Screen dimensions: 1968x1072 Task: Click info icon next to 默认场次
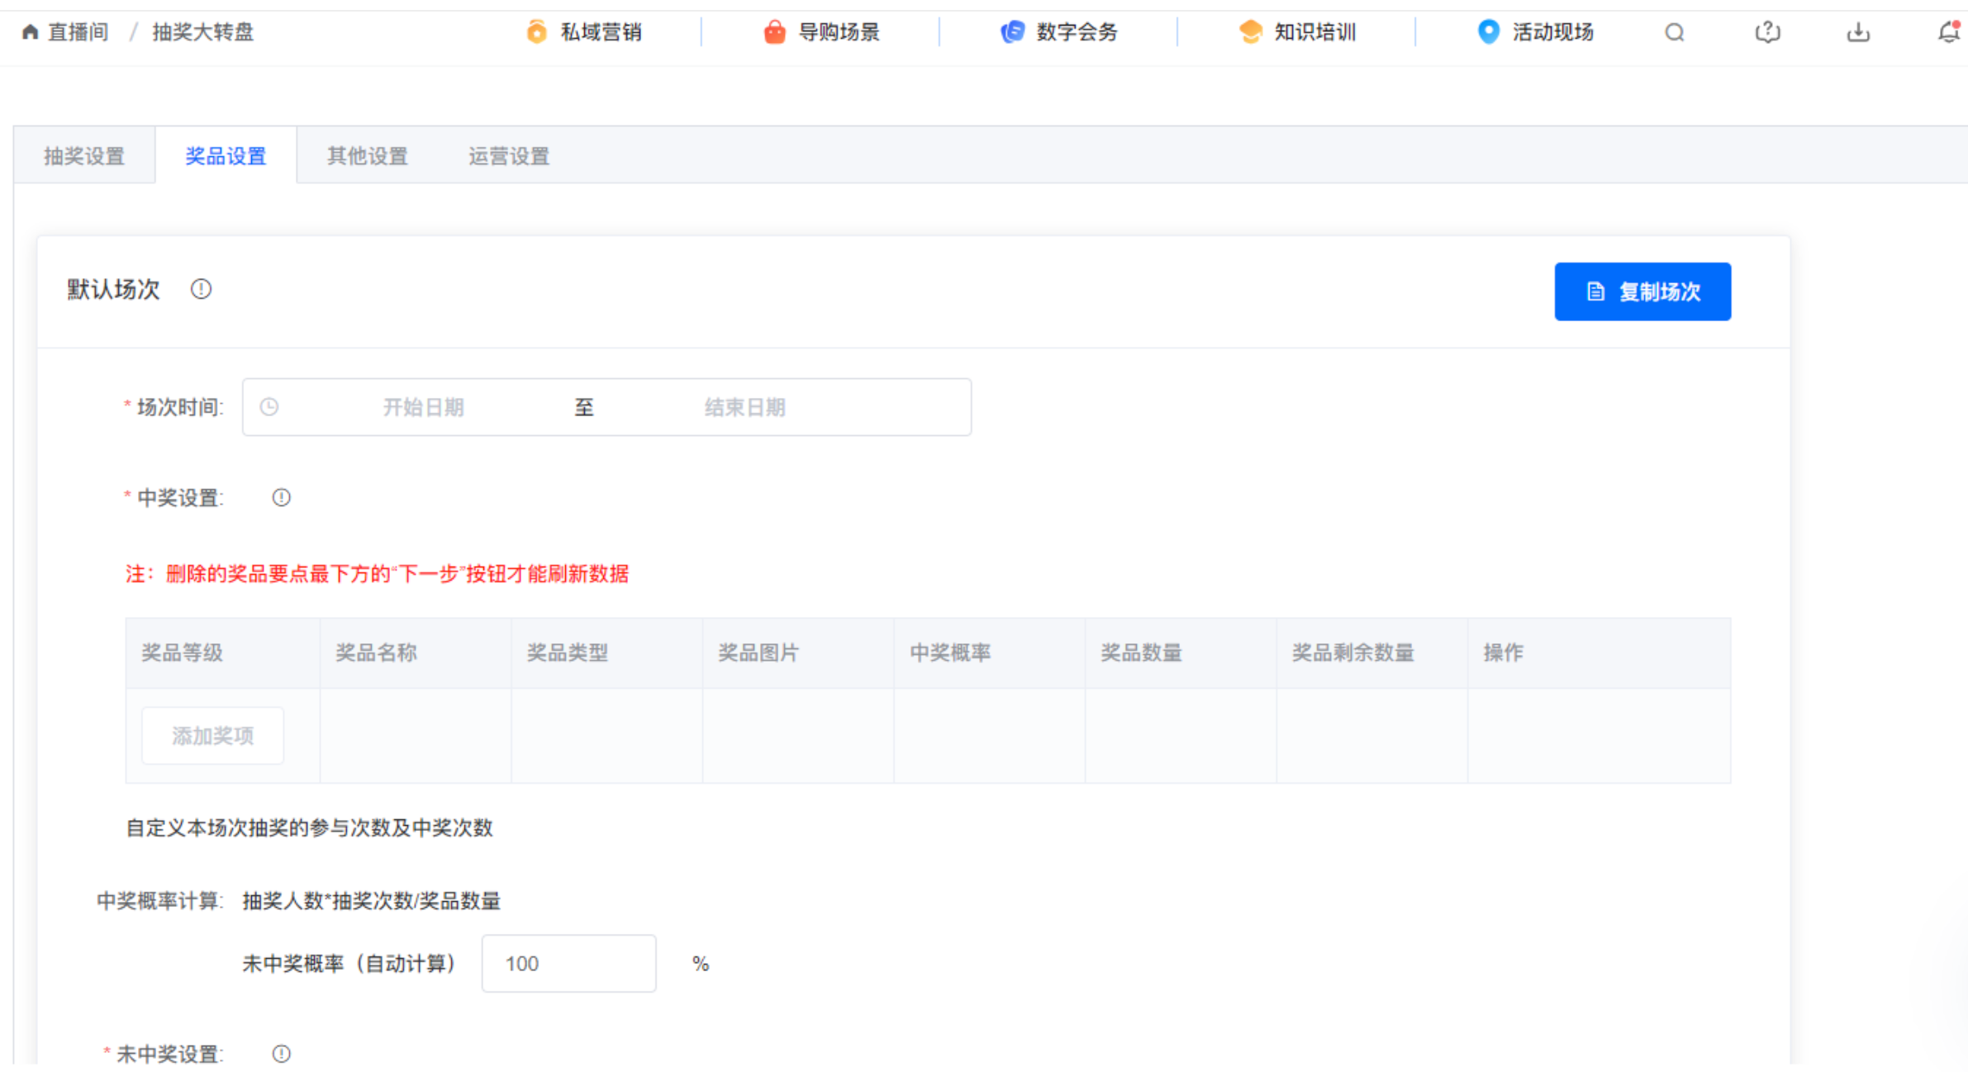201,290
